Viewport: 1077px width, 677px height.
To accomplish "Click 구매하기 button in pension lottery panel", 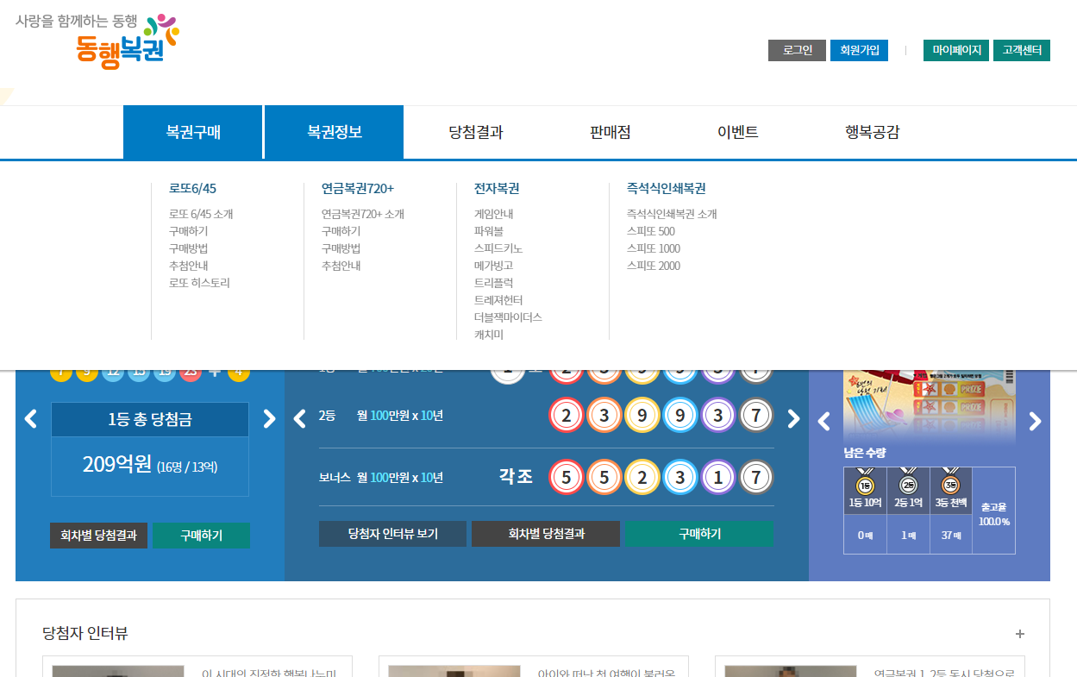I will tap(699, 534).
